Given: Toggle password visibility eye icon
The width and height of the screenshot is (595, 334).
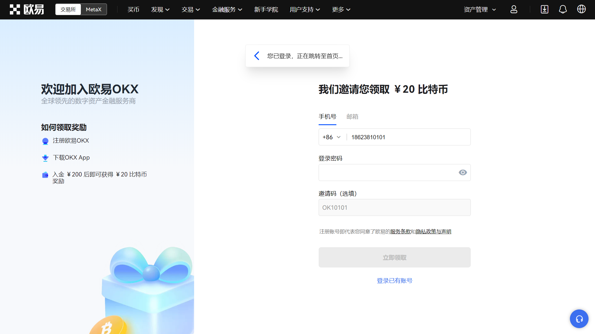Looking at the screenshot, I should 463,172.
